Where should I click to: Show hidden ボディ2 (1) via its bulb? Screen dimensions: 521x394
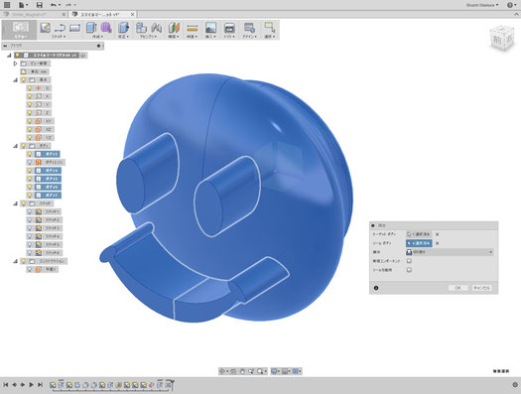click(x=30, y=163)
